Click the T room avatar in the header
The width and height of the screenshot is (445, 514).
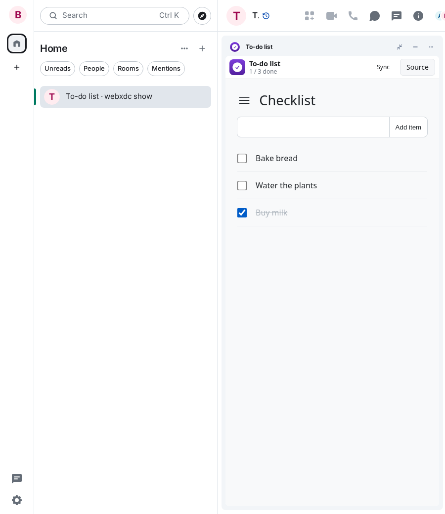236,16
